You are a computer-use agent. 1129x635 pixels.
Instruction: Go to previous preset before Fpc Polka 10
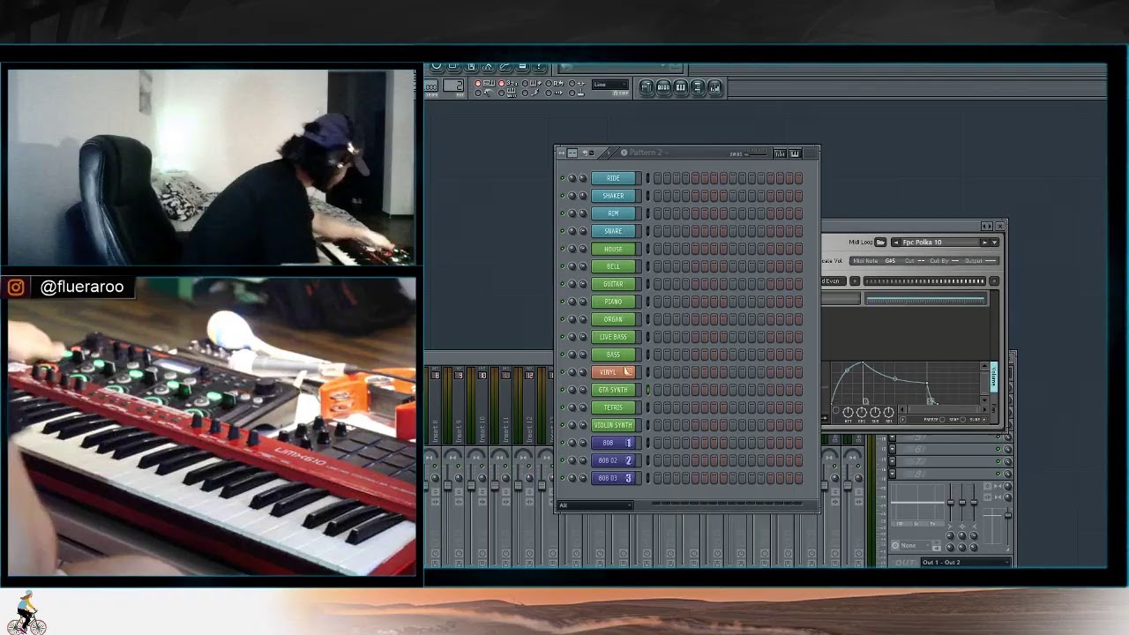896,243
